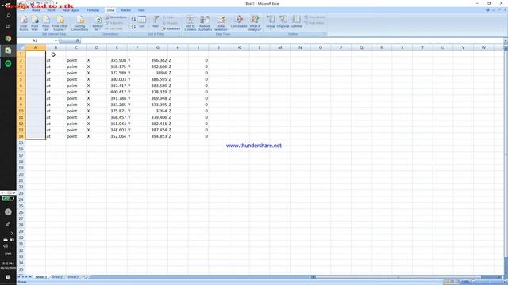This screenshot has height=285, width=508.
Task: Open the Data Validation dropdown
Action: 221,28
